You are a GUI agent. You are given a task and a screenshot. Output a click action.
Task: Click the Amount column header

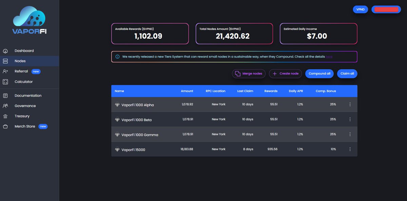pos(187,91)
